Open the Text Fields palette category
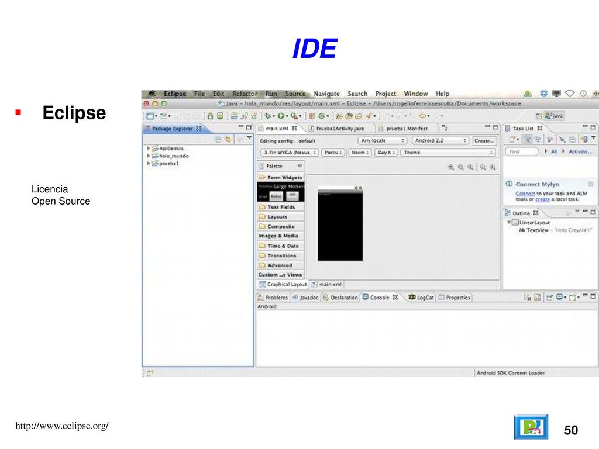Screen dimensions: 599x449 click(281, 207)
